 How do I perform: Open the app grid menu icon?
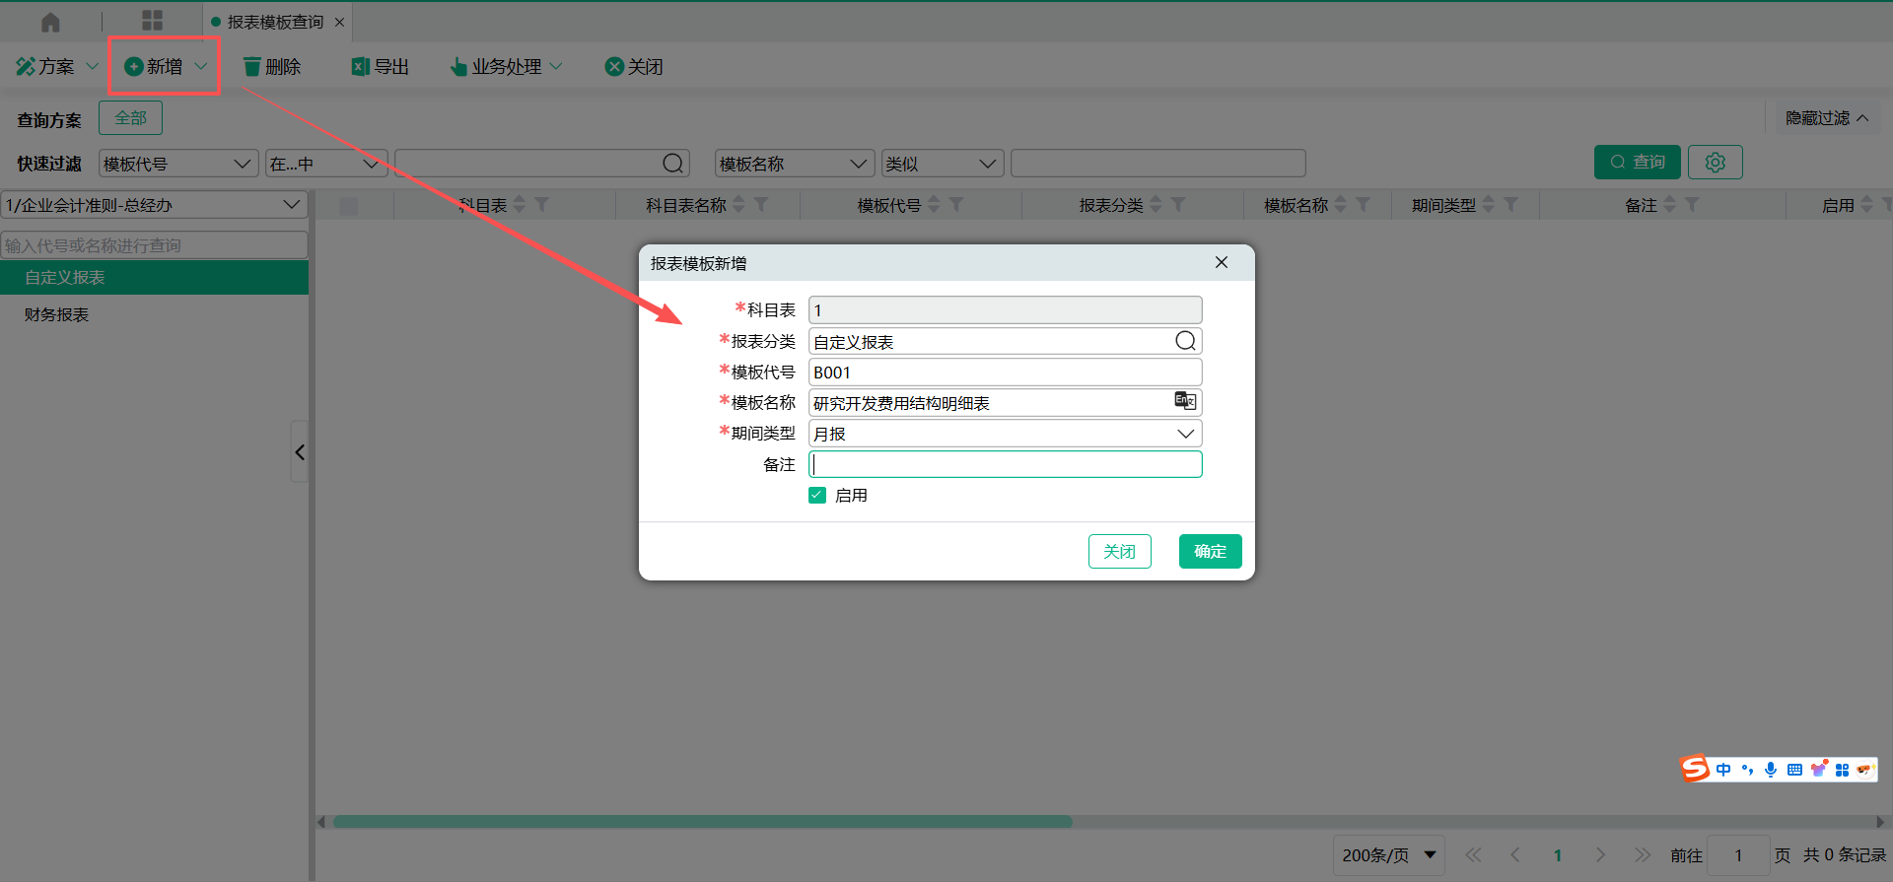tap(152, 21)
